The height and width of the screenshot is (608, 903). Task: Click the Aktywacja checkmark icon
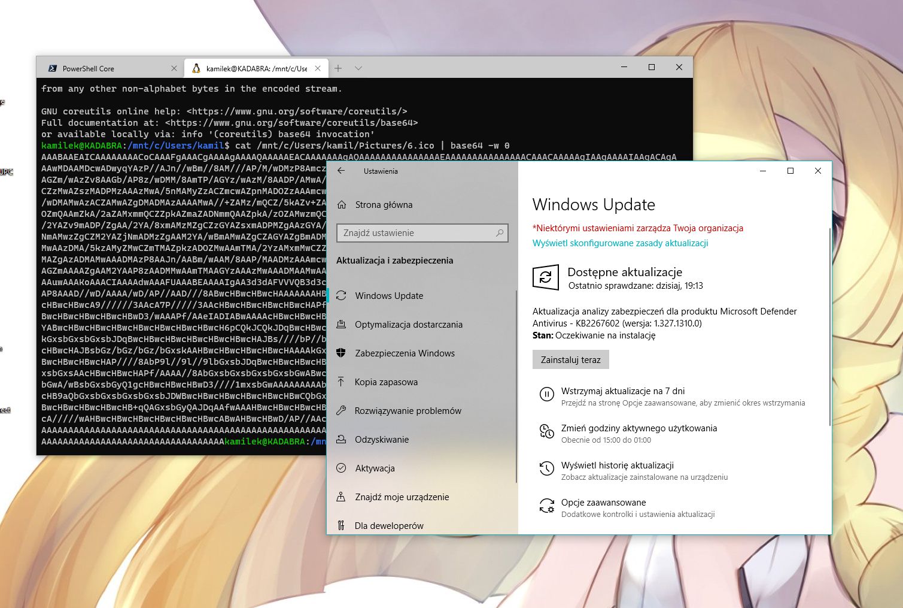(341, 468)
